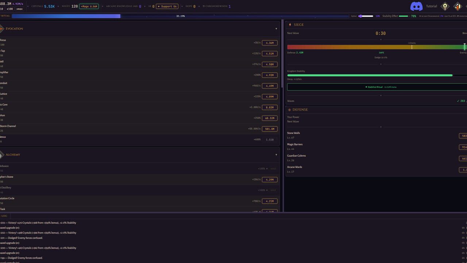The width and height of the screenshot is (467, 263).
Task: Buy Amplifier upgrade for 4.93M
Action: pos(270,75)
